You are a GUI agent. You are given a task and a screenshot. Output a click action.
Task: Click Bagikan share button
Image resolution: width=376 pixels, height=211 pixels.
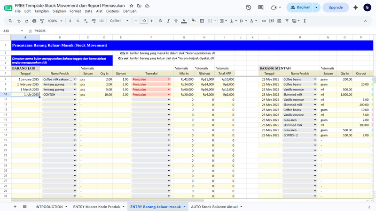coord(300,8)
